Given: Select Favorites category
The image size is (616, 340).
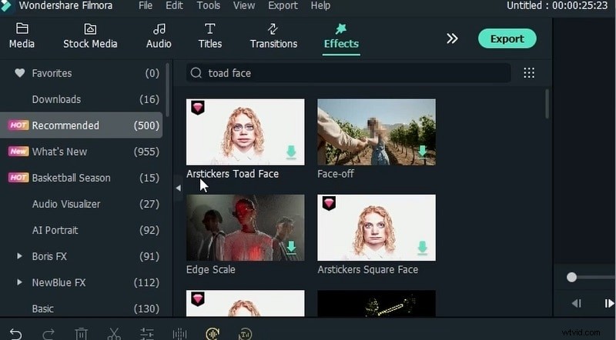Looking at the screenshot, I should [82, 73].
